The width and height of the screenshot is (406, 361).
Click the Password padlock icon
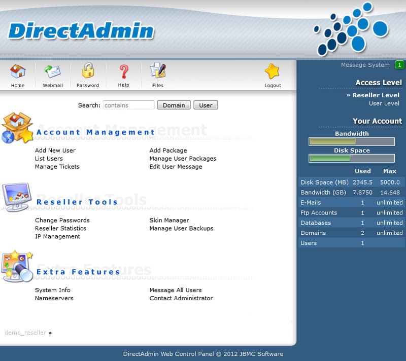88,71
